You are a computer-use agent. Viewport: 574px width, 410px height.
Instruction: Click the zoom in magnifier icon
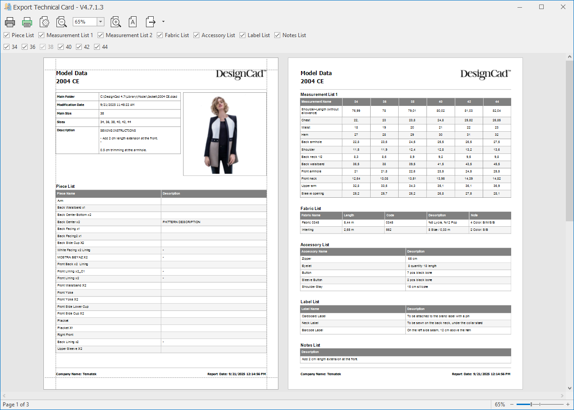point(116,22)
